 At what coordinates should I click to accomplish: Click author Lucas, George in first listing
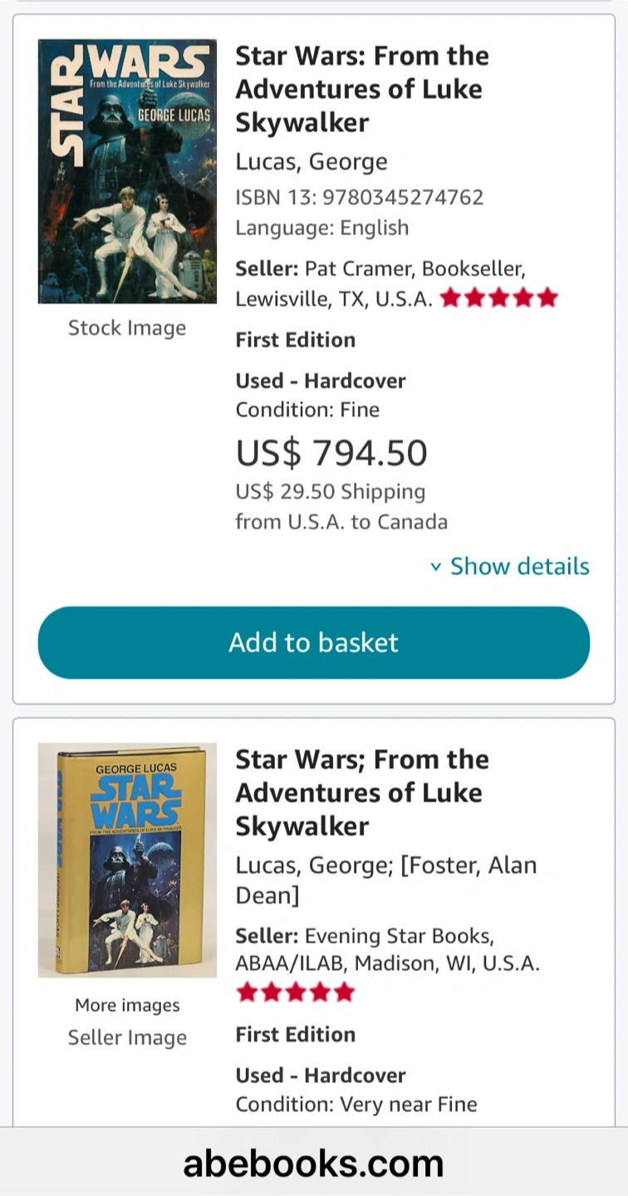[x=312, y=161]
